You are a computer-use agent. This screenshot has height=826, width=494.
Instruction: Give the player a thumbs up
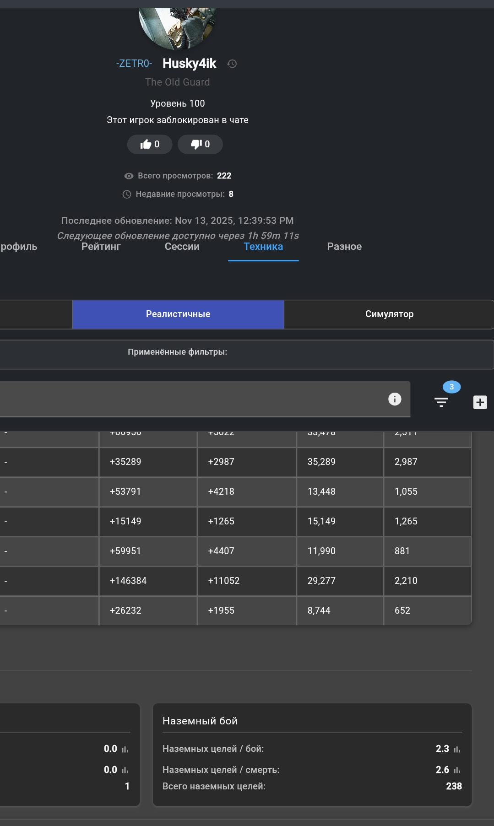(150, 144)
